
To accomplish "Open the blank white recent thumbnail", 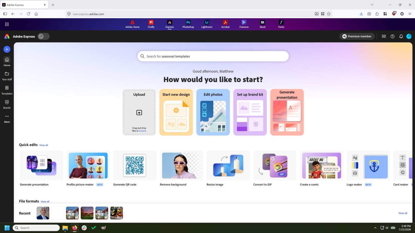I will (58, 213).
